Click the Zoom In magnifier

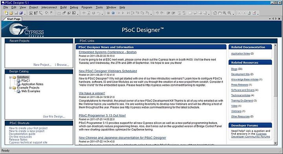pos(224,13)
